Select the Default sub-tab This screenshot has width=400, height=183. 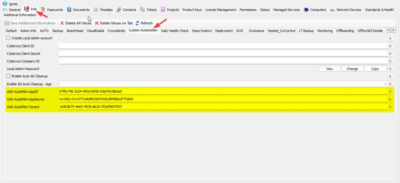(11, 31)
